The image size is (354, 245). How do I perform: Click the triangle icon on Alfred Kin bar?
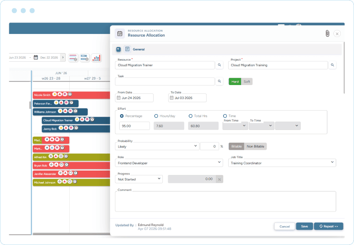[56, 156]
